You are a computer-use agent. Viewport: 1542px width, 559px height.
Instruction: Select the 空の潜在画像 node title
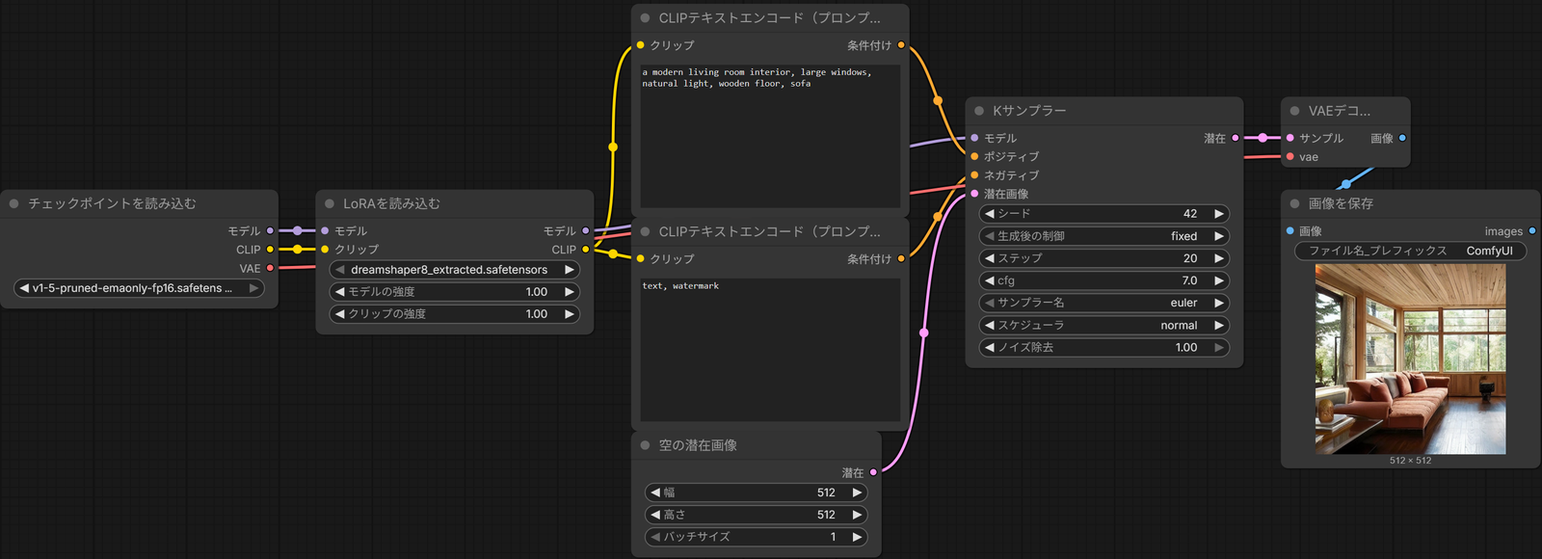pos(698,445)
